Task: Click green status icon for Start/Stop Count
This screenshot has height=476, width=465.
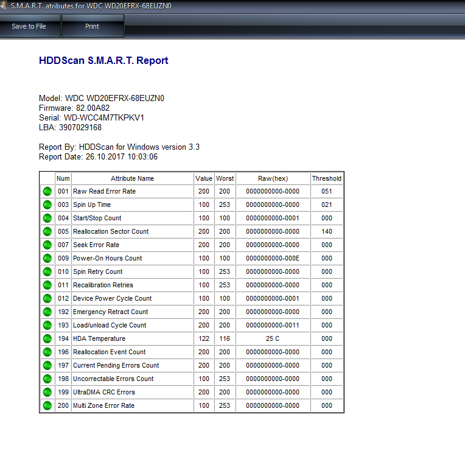Action: (x=47, y=219)
